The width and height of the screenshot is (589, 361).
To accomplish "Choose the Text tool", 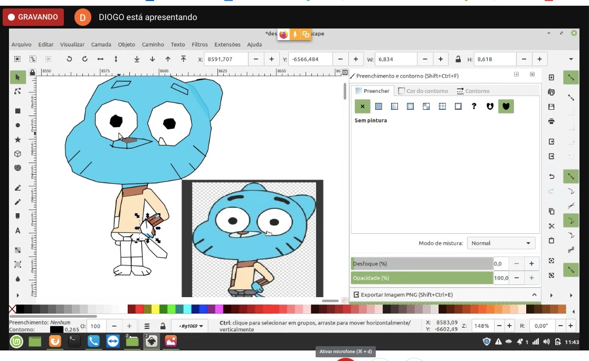I will (17, 231).
